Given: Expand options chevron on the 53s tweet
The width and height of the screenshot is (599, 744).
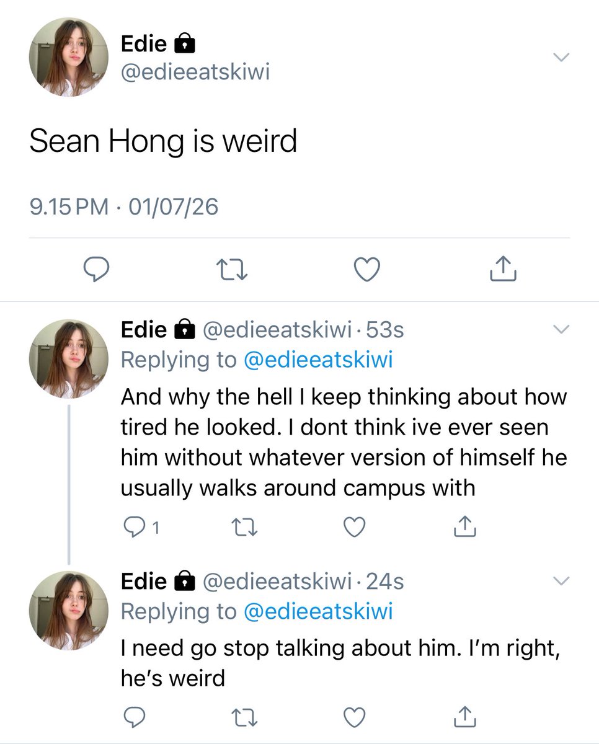Looking at the screenshot, I should point(561,329).
